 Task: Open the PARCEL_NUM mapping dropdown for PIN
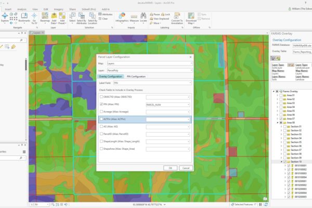pyautogui.click(x=168, y=105)
